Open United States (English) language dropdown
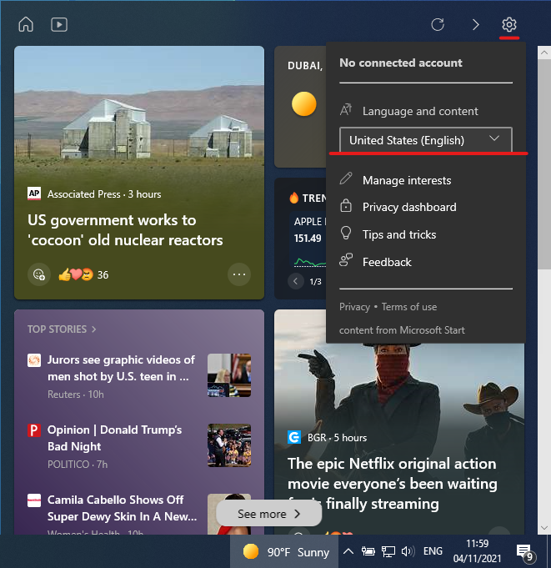This screenshot has width=551, height=568. coord(426,140)
